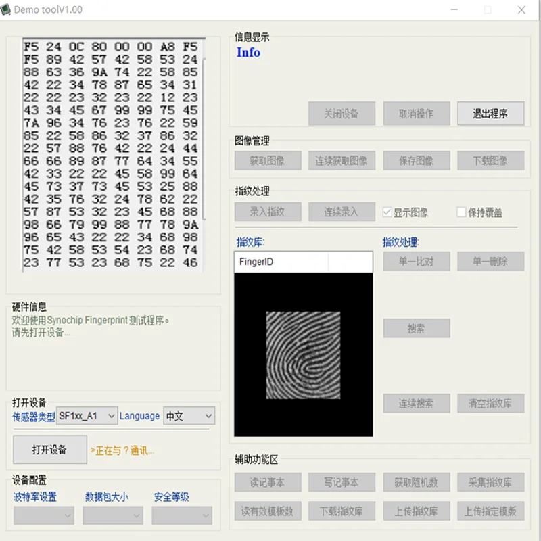Screen dimensions: 541x541
Task: Open the 波特率设置 dropdown
Action: (44, 515)
